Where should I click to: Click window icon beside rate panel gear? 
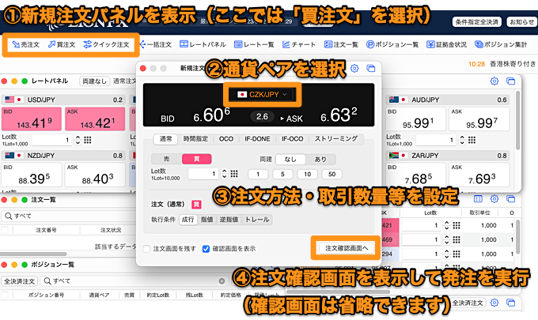coord(510,81)
